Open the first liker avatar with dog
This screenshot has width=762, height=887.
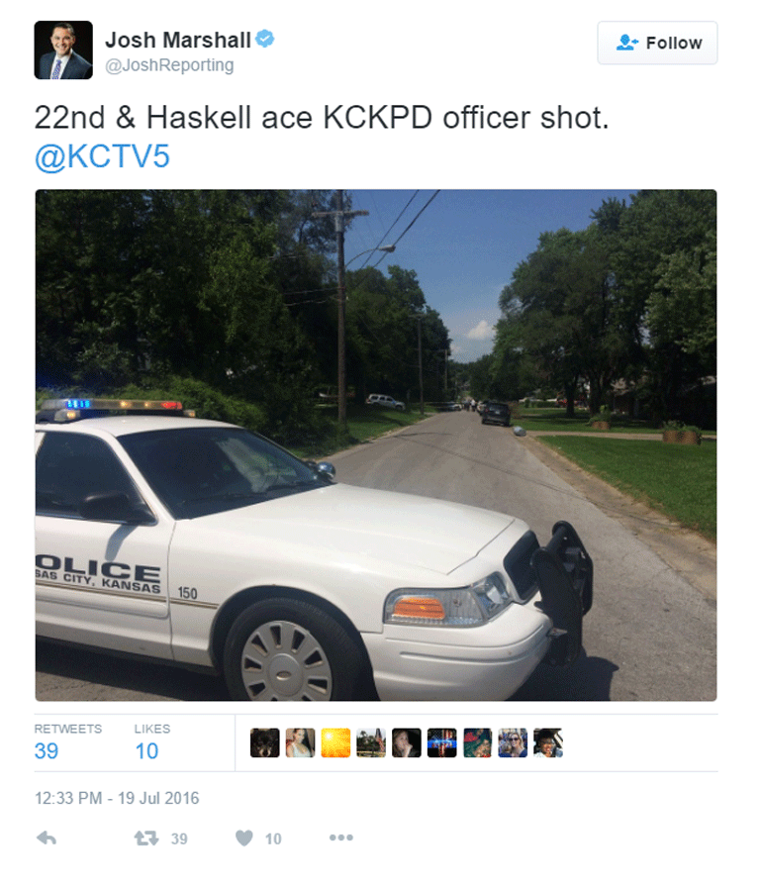pyautogui.click(x=264, y=742)
